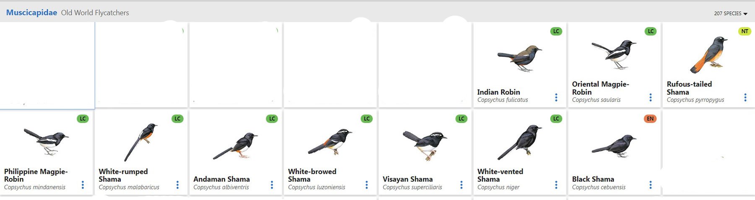Click the NT badge on Rufous-tailed Shama
The width and height of the screenshot is (755, 200).
[745, 31]
